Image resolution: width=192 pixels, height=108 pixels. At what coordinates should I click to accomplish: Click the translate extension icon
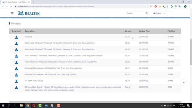pyautogui.click(x=180, y=7)
